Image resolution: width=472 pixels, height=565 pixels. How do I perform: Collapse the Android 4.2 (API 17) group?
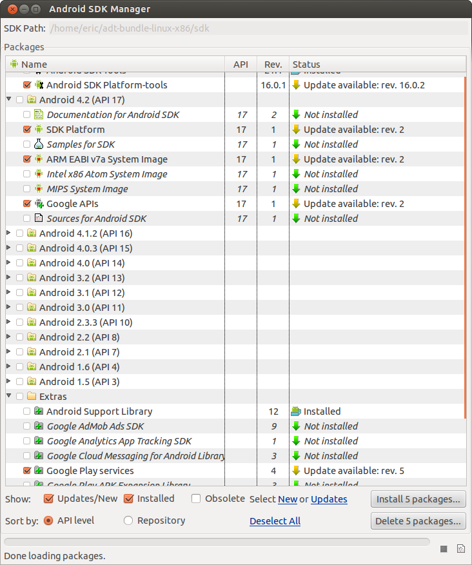(x=9, y=99)
